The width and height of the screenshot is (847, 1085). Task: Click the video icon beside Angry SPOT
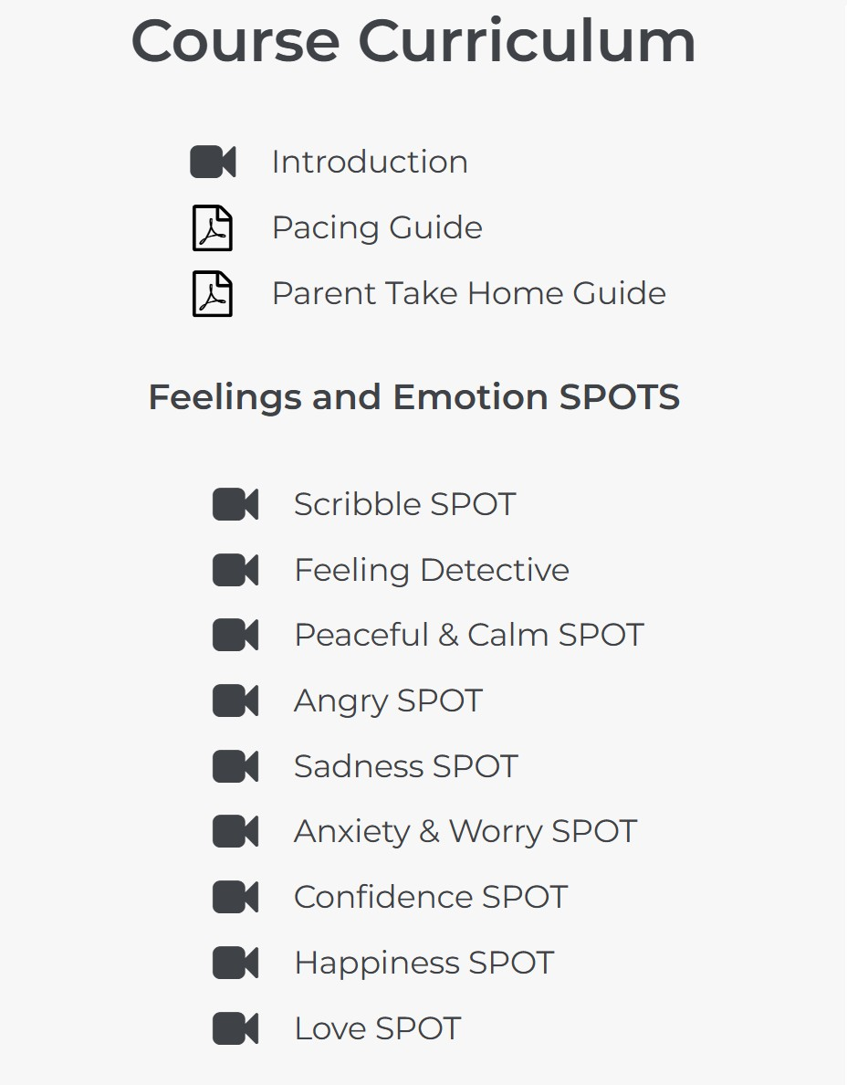pyautogui.click(x=235, y=701)
